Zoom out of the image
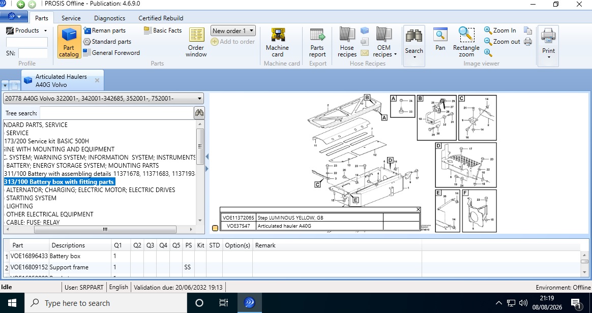592x313 pixels. coord(502,42)
